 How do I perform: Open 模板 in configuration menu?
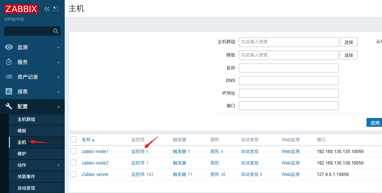22,131
